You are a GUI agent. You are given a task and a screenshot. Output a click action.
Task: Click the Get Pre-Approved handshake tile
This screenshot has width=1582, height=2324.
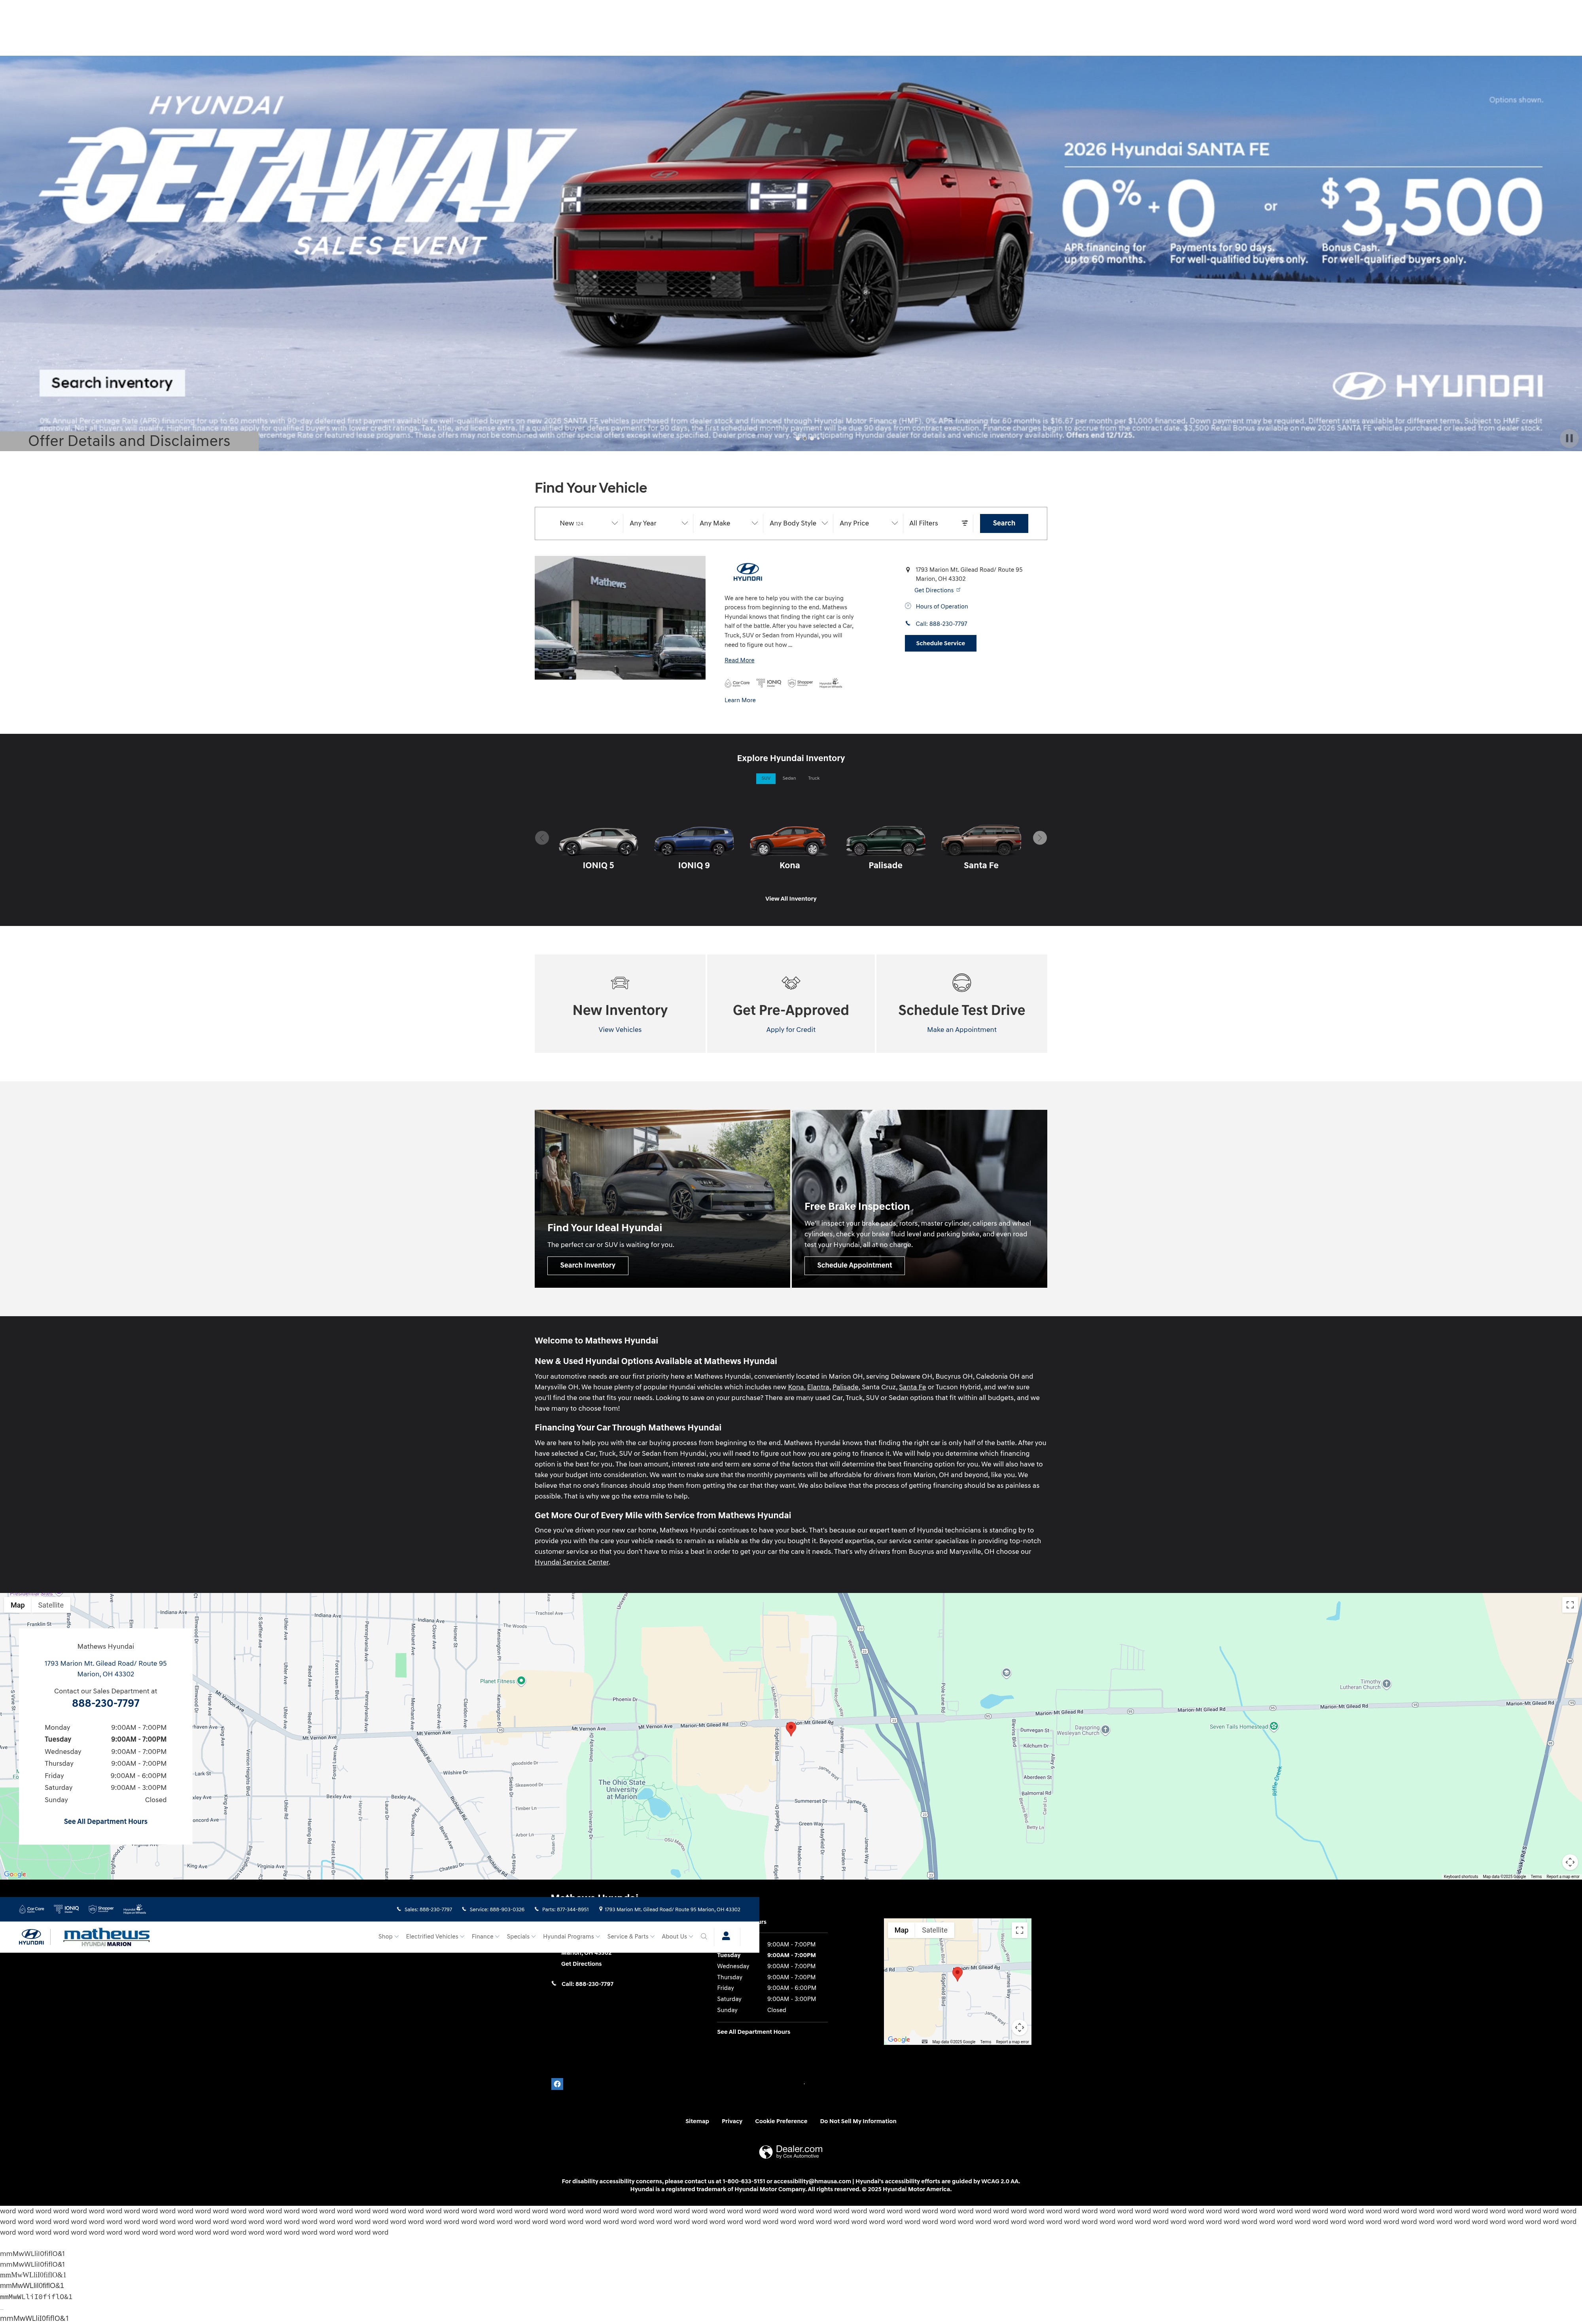(x=791, y=1003)
